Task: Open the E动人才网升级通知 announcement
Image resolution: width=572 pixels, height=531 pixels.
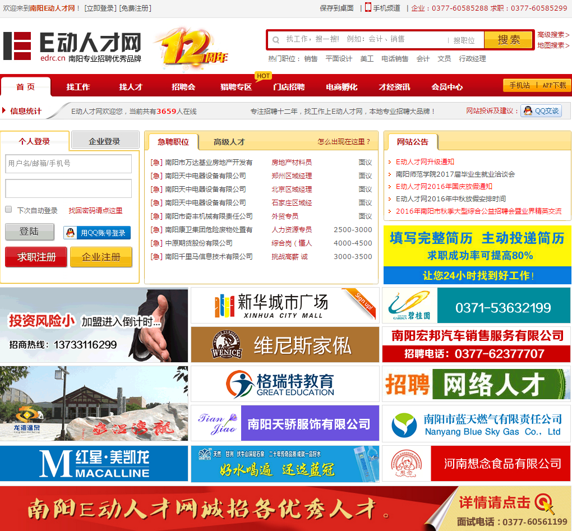Action: [425, 162]
